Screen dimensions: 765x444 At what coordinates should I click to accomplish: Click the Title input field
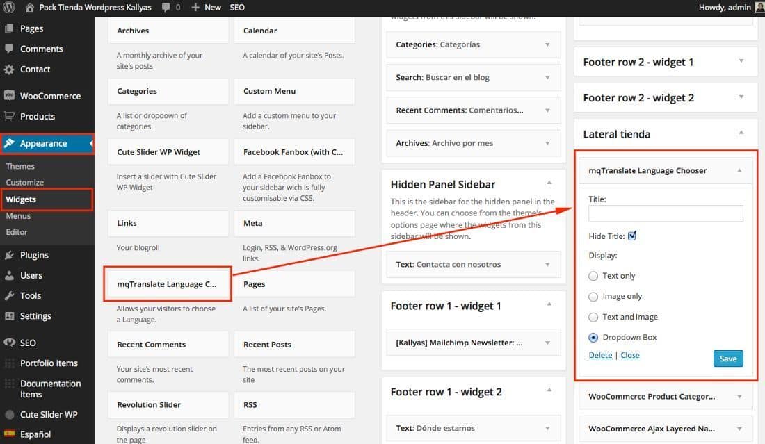pos(666,213)
